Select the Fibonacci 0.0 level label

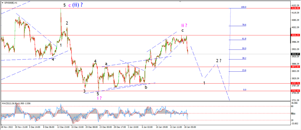tap(245, 90)
